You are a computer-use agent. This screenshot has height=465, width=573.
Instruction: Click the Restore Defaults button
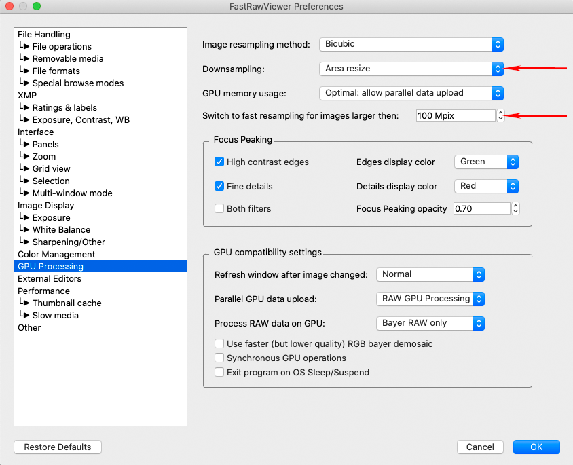pos(58,447)
